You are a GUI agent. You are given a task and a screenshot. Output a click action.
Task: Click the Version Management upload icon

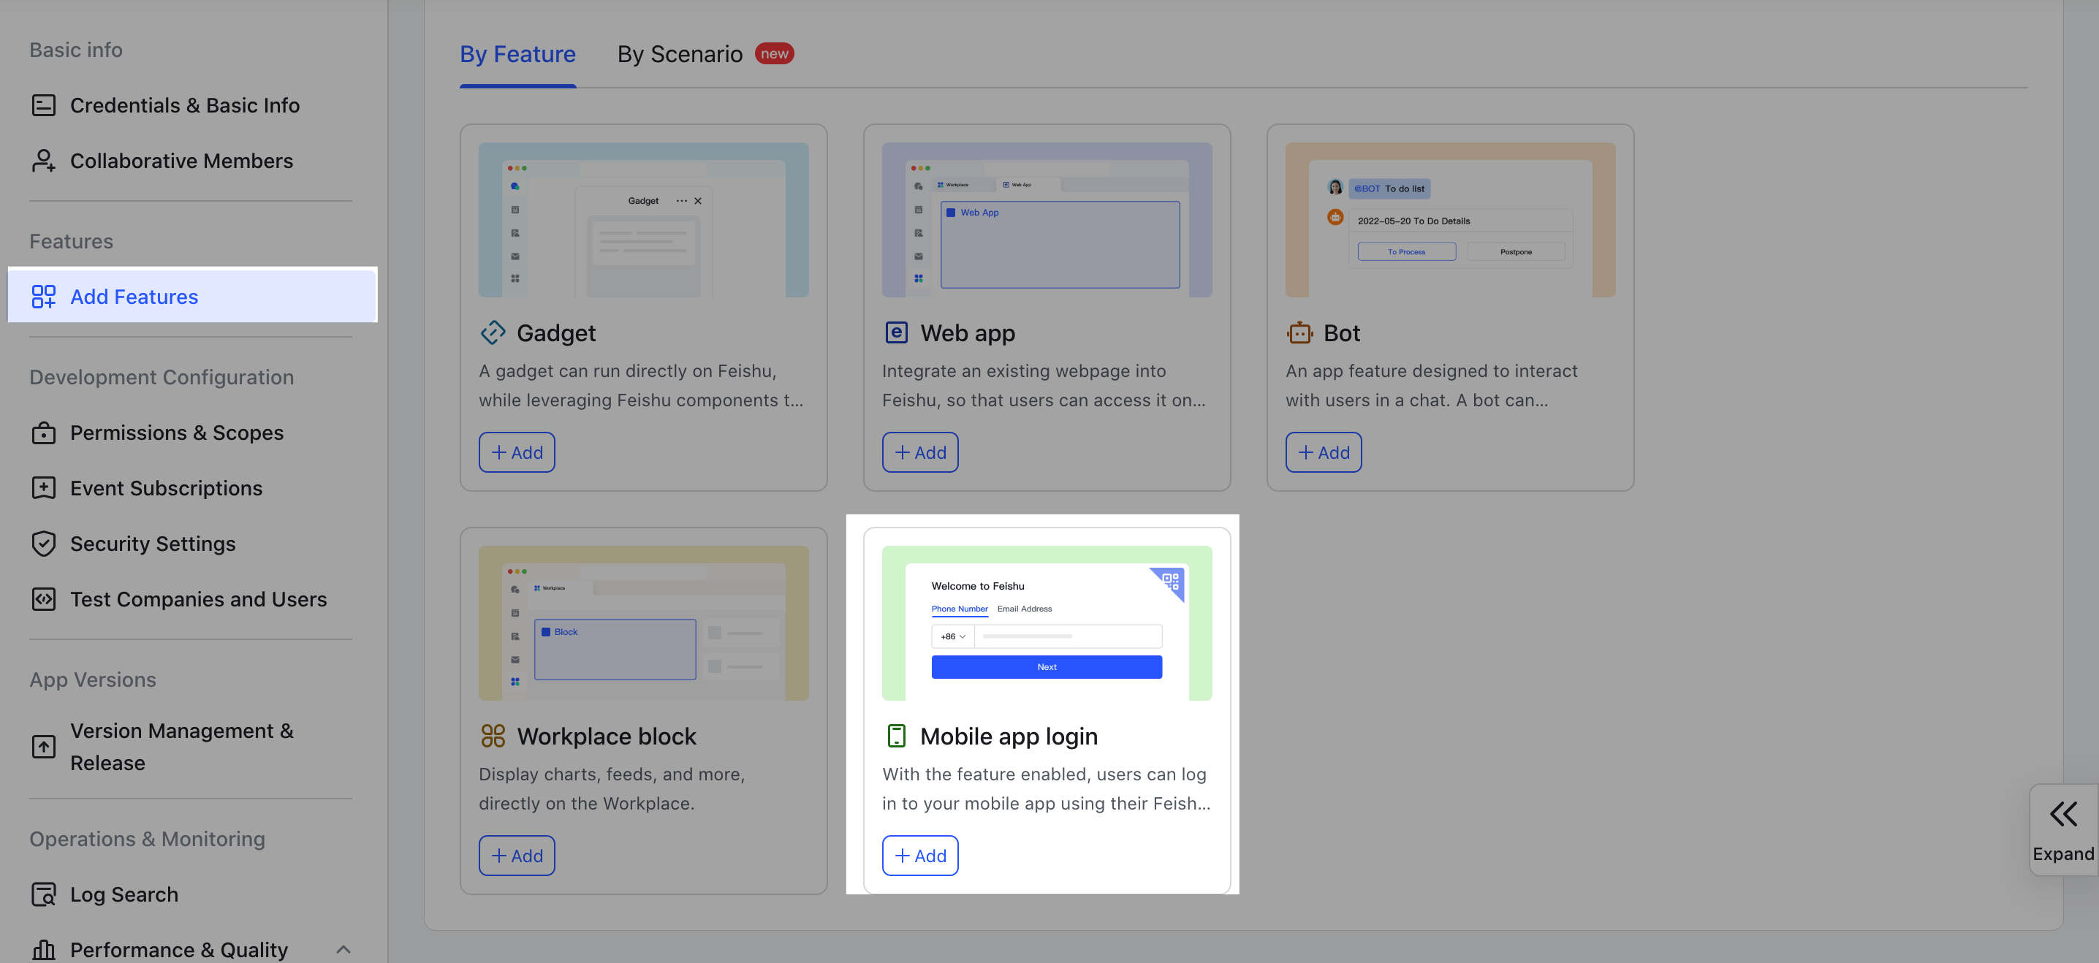(43, 746)
